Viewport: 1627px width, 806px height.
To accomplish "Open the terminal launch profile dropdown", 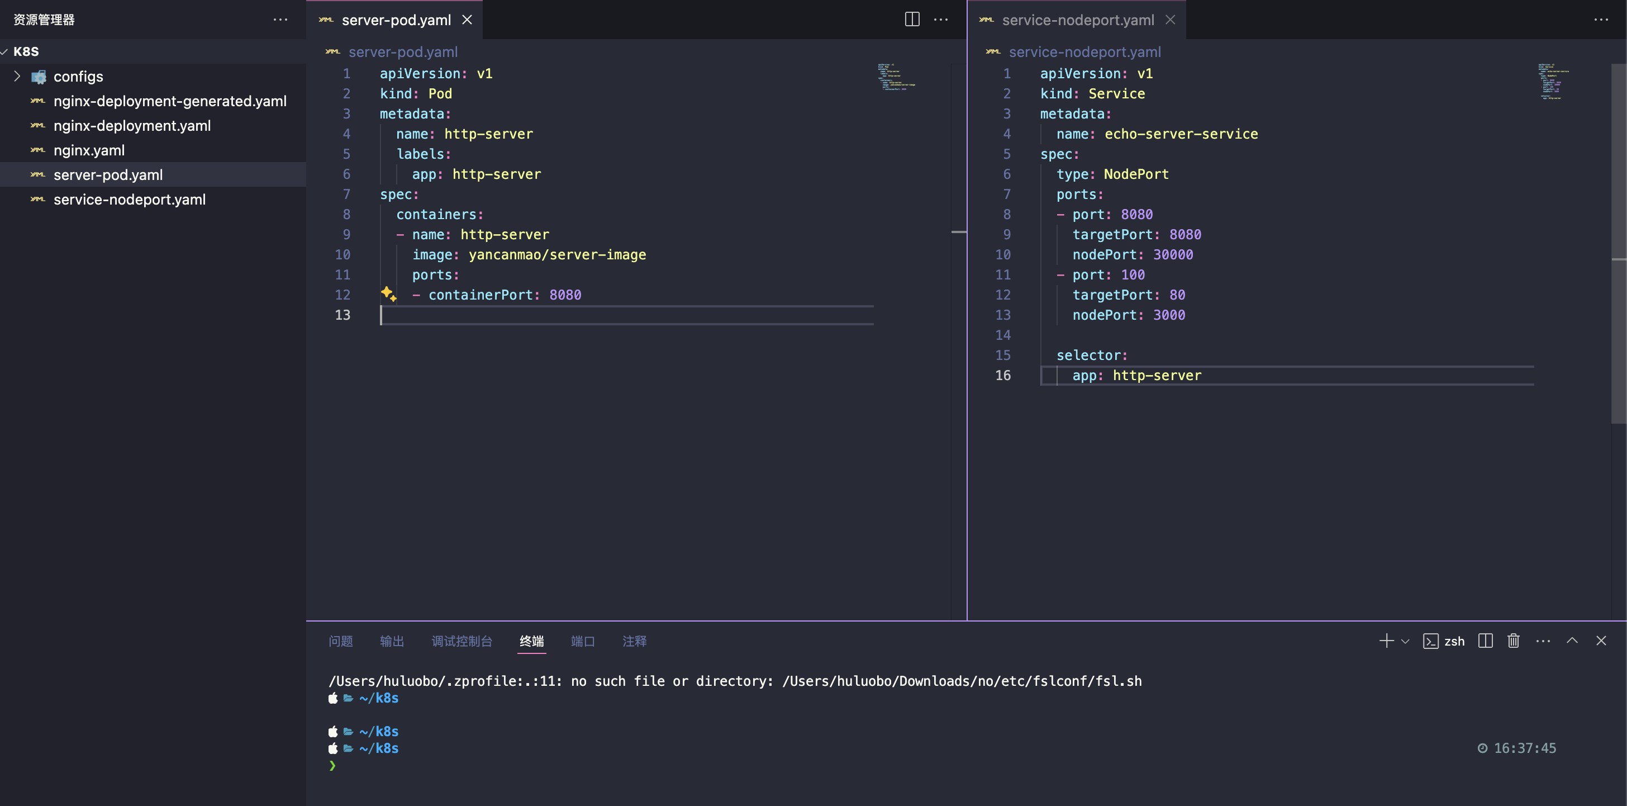I will point(1405,641).
